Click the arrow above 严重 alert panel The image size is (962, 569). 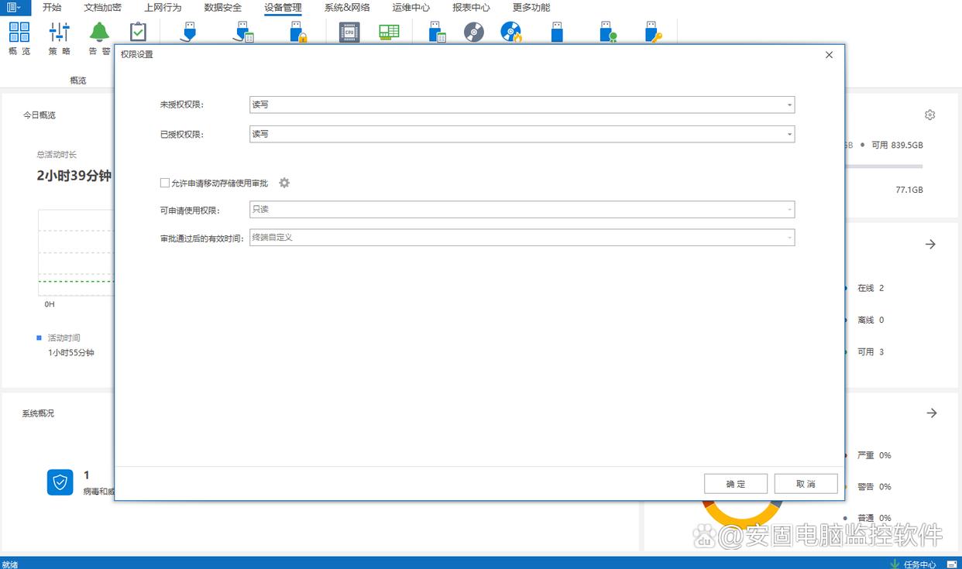(932, 413)
